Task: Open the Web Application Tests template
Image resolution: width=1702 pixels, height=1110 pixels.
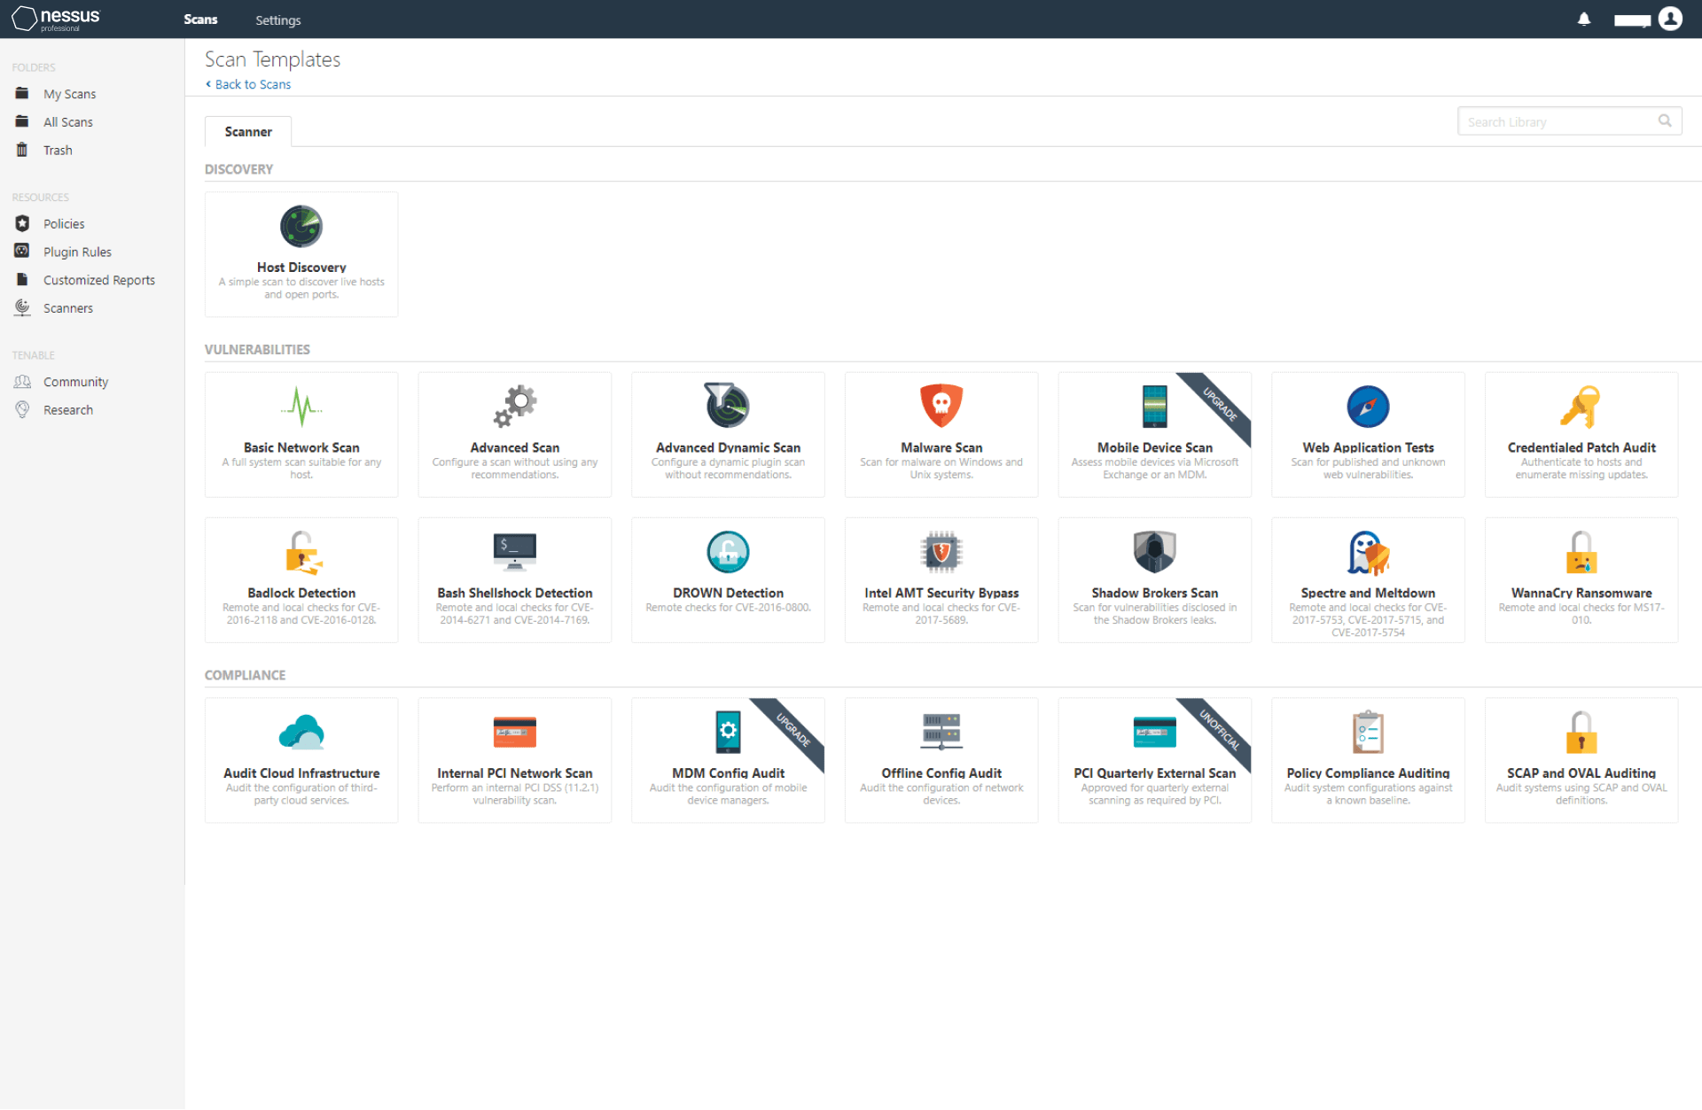Action: point(1367,433)
